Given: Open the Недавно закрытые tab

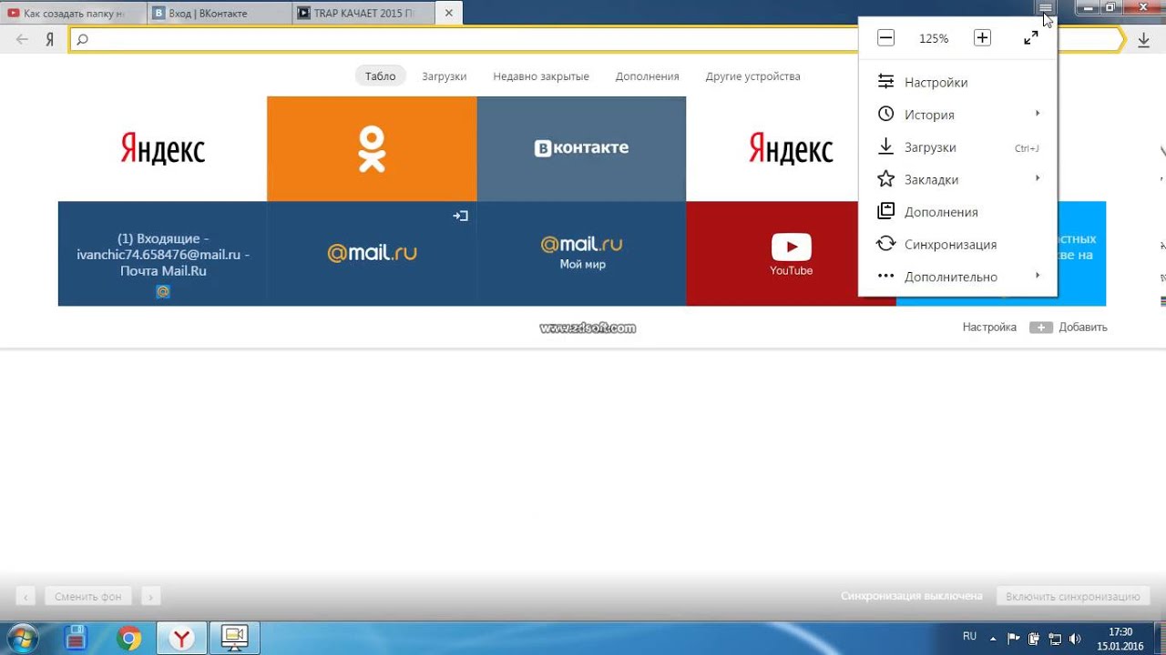Looking at the screenshot, I should click(x=541, y=76).
